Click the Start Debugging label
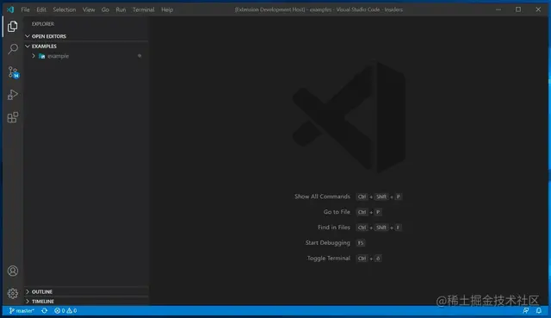This screenshot has height=318, width=551. coord(327,243)
